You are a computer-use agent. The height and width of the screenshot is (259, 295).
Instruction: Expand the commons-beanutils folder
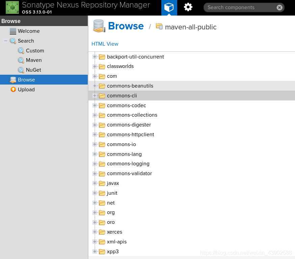[95, 86]
